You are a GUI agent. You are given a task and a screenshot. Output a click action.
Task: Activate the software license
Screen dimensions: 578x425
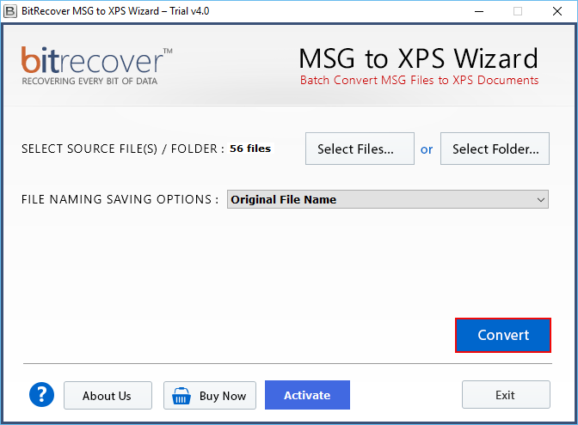point(307,395)
